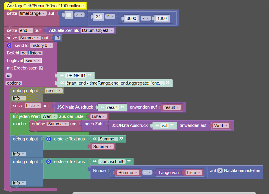Edit the number field containing 1000
Image resolution: width=269 pixels, height=194 pixels.
[162, 19]
